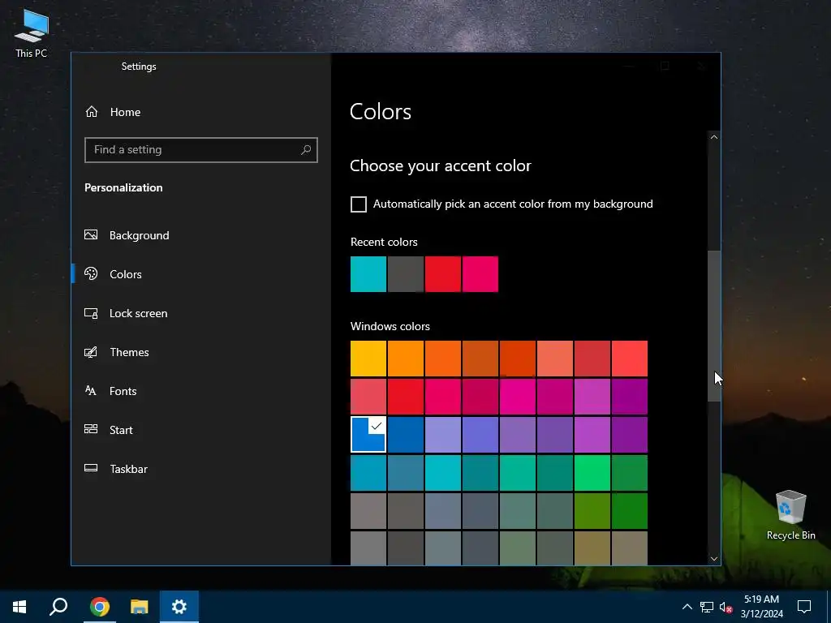
Task: Show hidden system tray icons chevron
Action: pyautogui.click(x=687, y=607)
